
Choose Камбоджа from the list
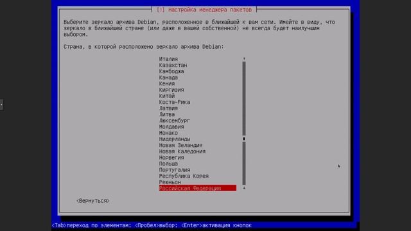point(171,71)
